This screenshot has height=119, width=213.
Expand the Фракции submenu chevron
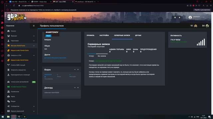point(34,36)
